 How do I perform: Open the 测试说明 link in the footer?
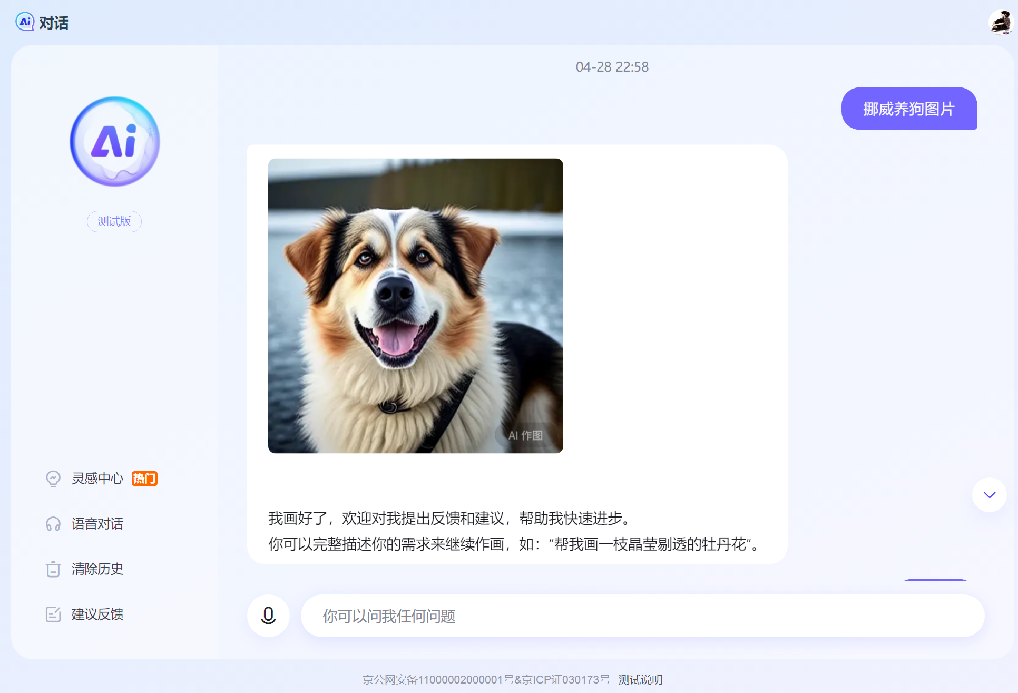640,680
